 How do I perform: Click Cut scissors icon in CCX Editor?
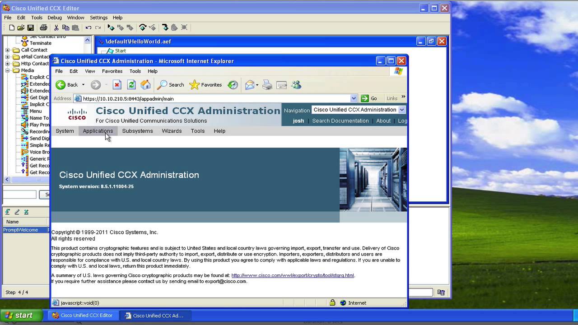point(56,28)
